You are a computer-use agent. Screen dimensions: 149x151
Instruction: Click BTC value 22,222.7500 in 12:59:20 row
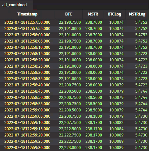click(x=70, y=135)
